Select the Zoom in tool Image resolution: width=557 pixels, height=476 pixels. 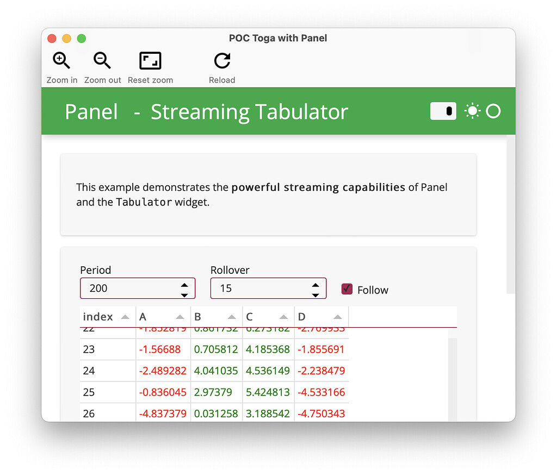tap(61, 60)
